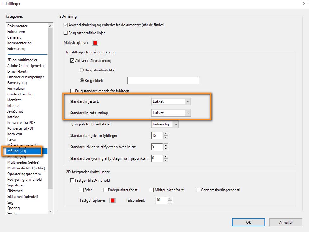Check Endepunkter for sti checkbox
The height and width of the screenshot is (232, 309).
(105, 190)
